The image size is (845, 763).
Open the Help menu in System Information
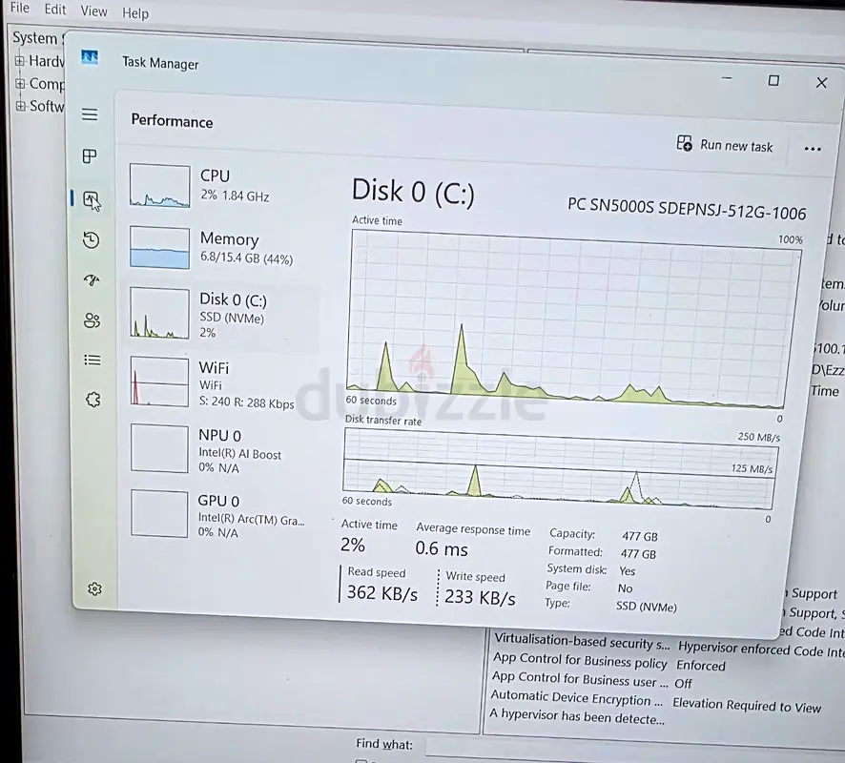[x=135, y=13]
